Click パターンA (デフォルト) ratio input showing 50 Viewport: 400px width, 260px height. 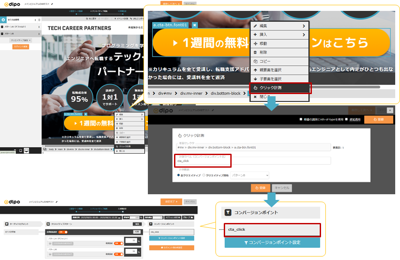[x=131, y=241]
